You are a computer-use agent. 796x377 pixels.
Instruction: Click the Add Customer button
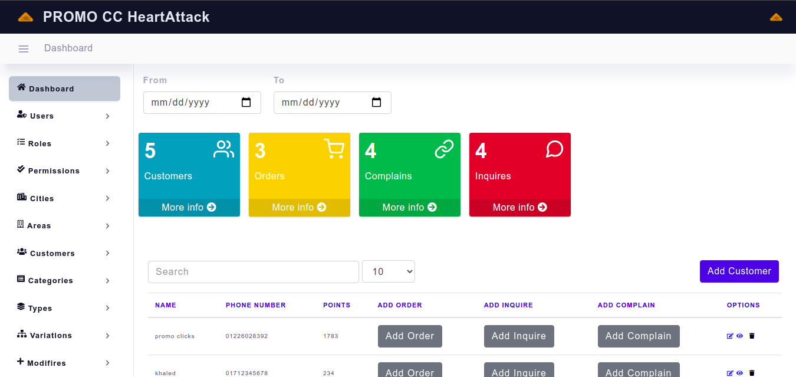tap(739, 271)
